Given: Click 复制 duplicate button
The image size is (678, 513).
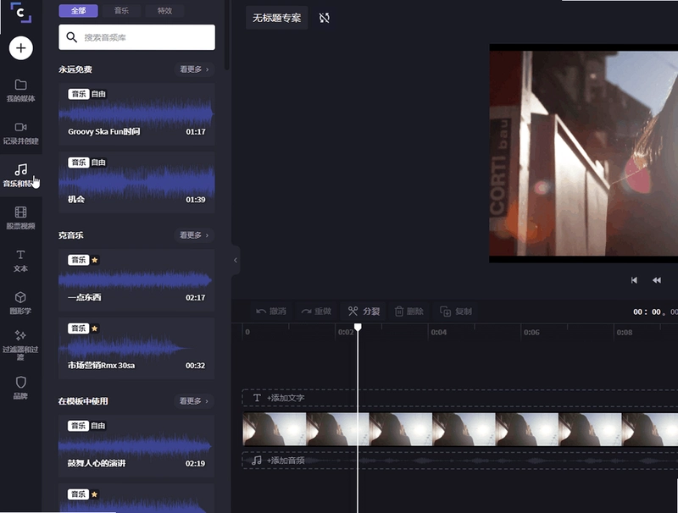Looking at the screenshot, I should click(456, 311).
